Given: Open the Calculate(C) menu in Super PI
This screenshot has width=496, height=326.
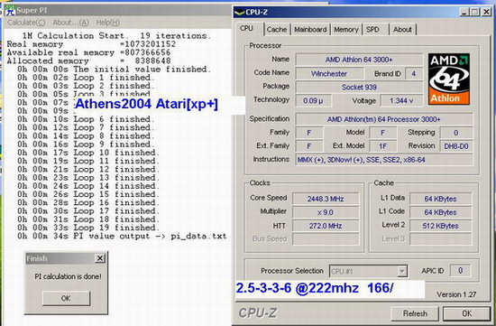Looking at the screenshot, I should [26, 23].
